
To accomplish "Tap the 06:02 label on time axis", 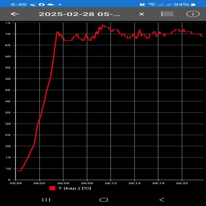I will (x=39, y=183).
